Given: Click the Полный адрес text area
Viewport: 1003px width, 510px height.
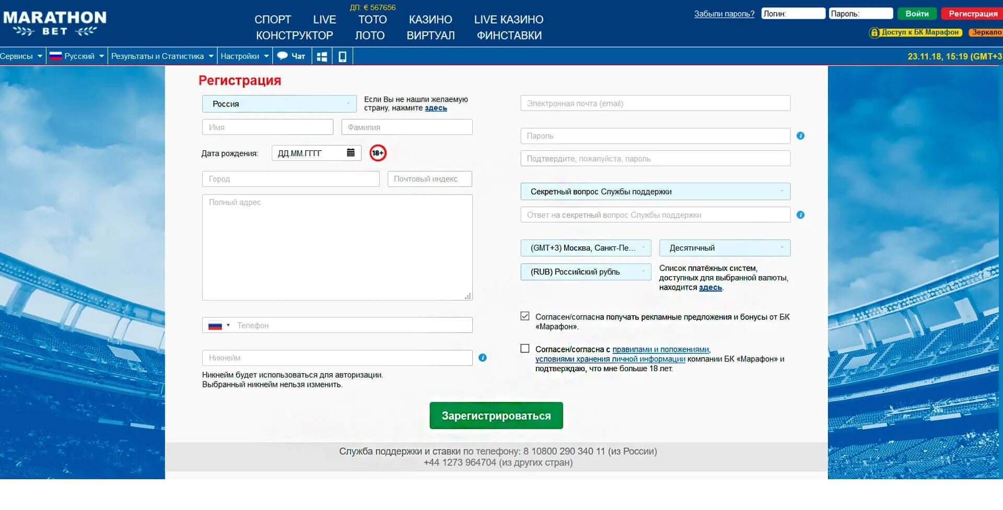Looking at the screenshot, I should [337, 247].
